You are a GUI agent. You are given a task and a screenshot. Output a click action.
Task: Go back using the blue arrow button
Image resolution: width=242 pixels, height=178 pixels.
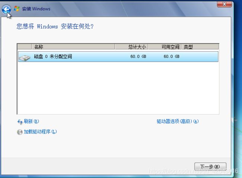tap(6, 9)
